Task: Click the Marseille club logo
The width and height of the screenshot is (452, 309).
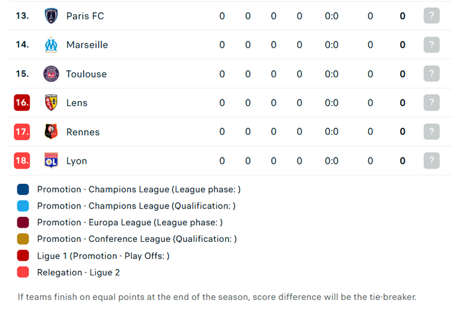Action: pos(51,45)
